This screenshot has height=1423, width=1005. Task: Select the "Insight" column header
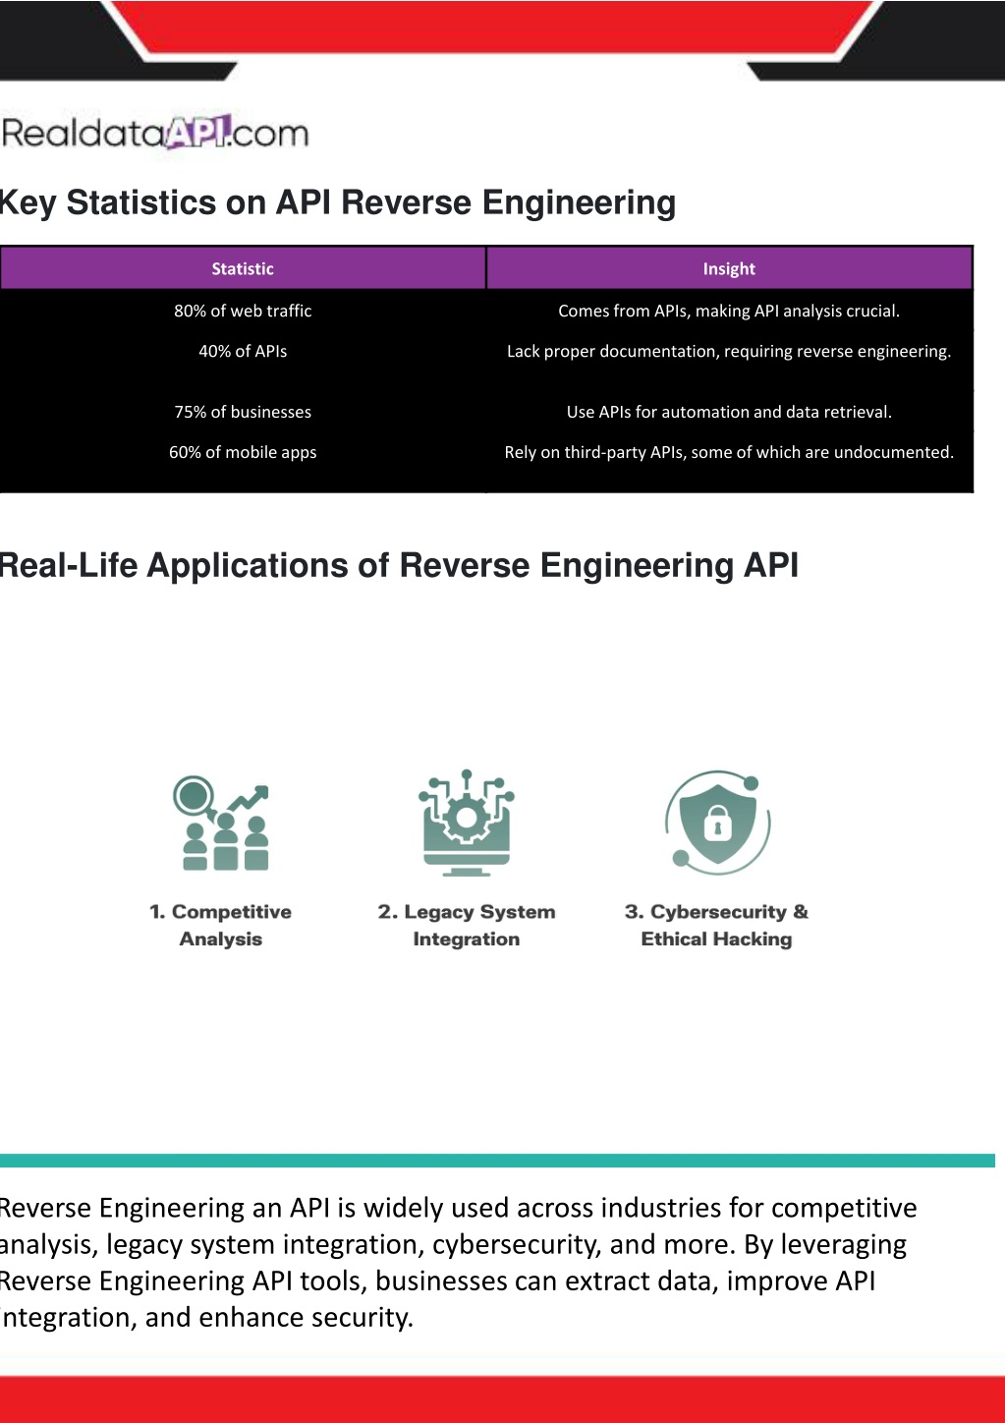729,268
